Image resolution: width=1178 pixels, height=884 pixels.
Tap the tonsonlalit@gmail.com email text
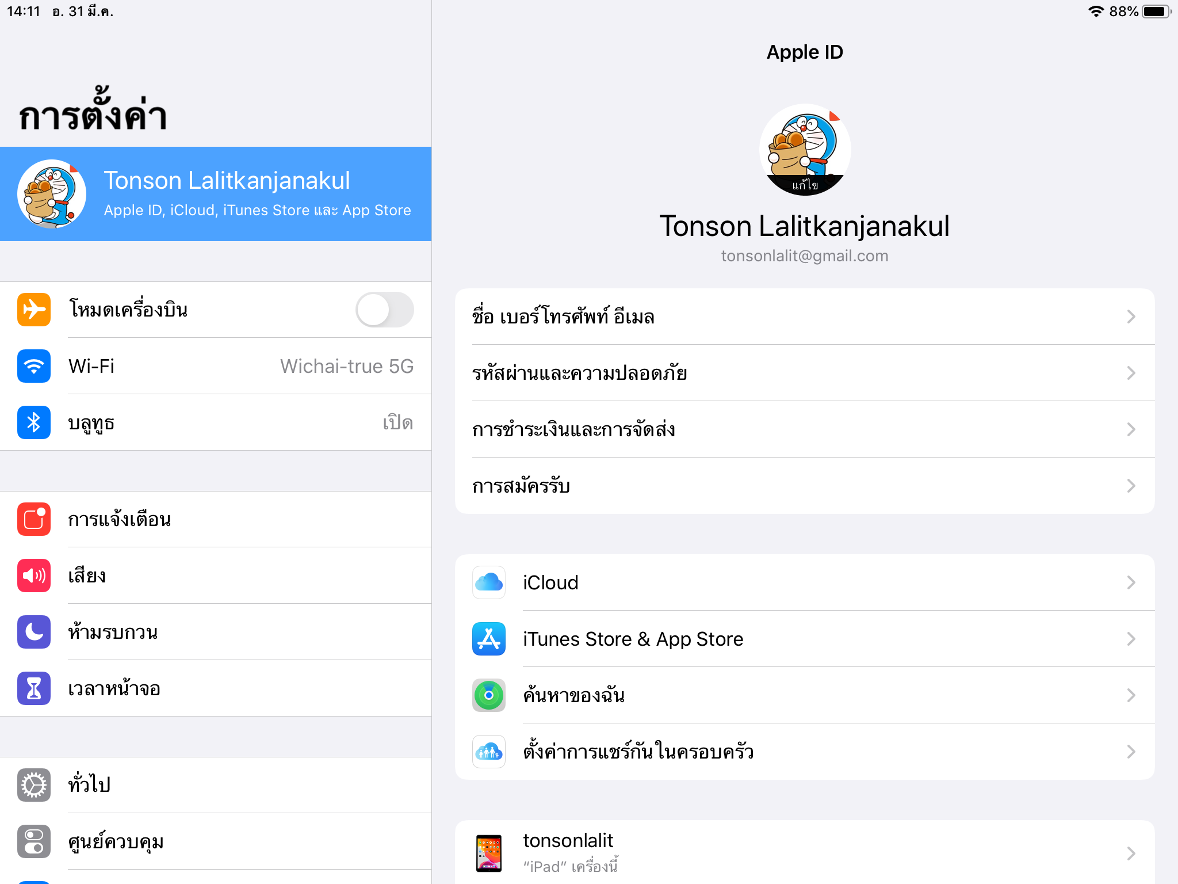805,256
